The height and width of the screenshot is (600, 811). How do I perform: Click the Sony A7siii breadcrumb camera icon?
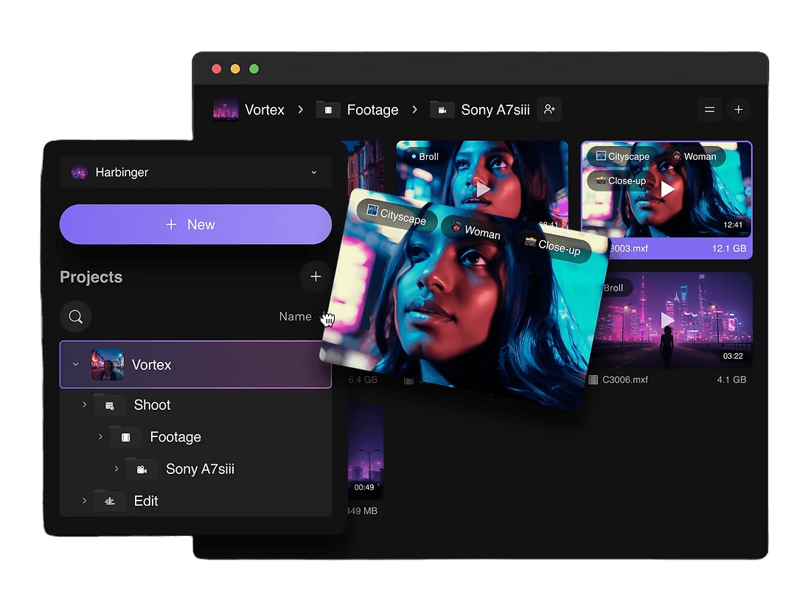[442, 110]
